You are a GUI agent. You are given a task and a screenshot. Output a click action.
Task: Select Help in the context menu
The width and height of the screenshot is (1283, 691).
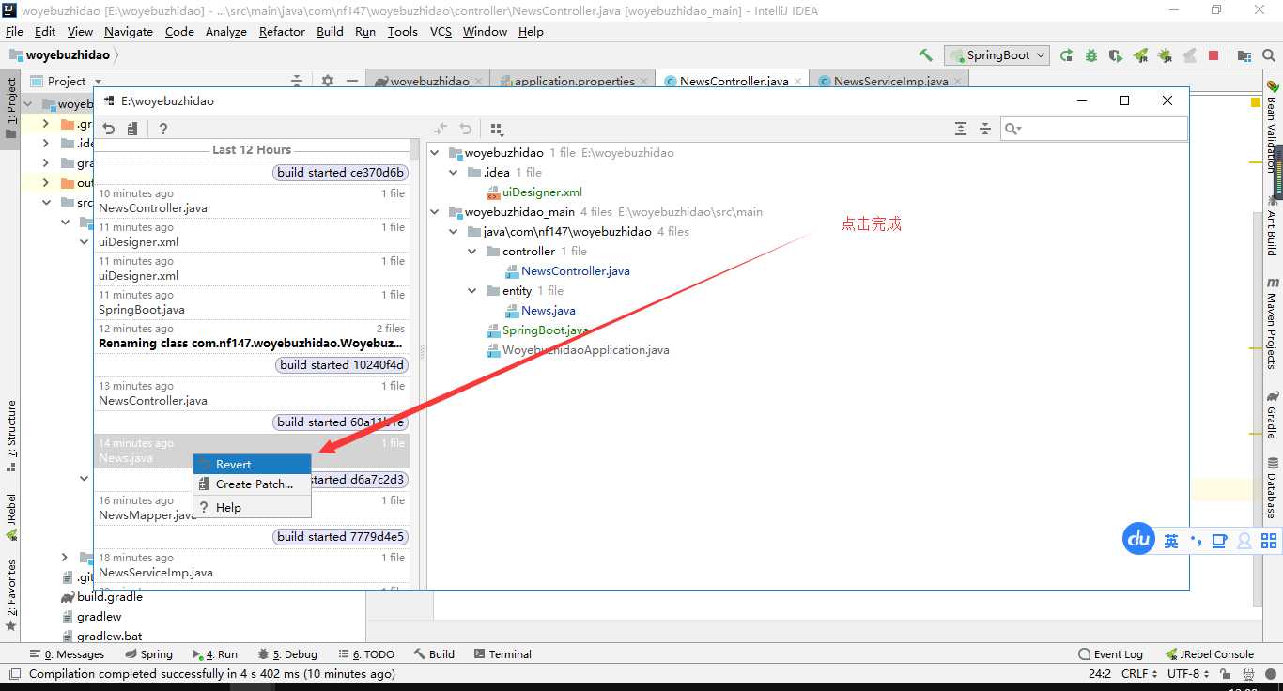(x=252, y=507)
